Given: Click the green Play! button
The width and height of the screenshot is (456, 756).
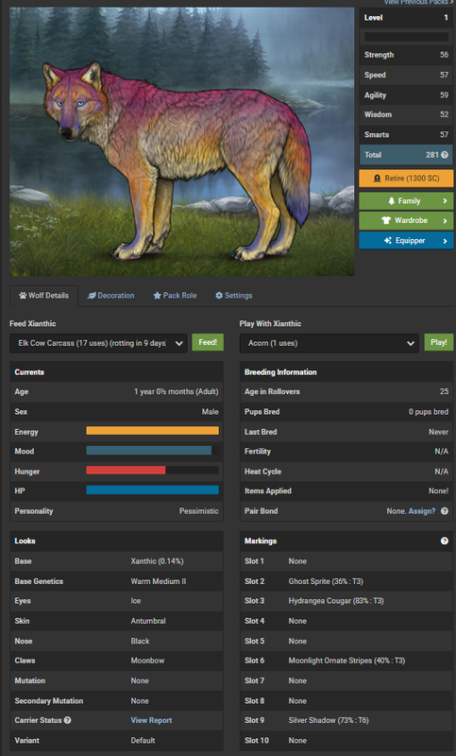Looking at the screenshot, I should (x=439, y=342).
